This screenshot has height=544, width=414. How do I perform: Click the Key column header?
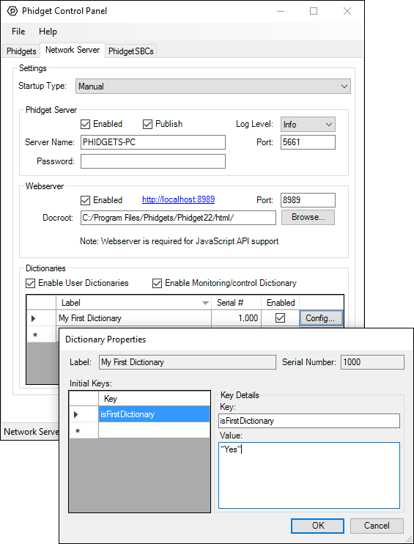pos(155,399)
